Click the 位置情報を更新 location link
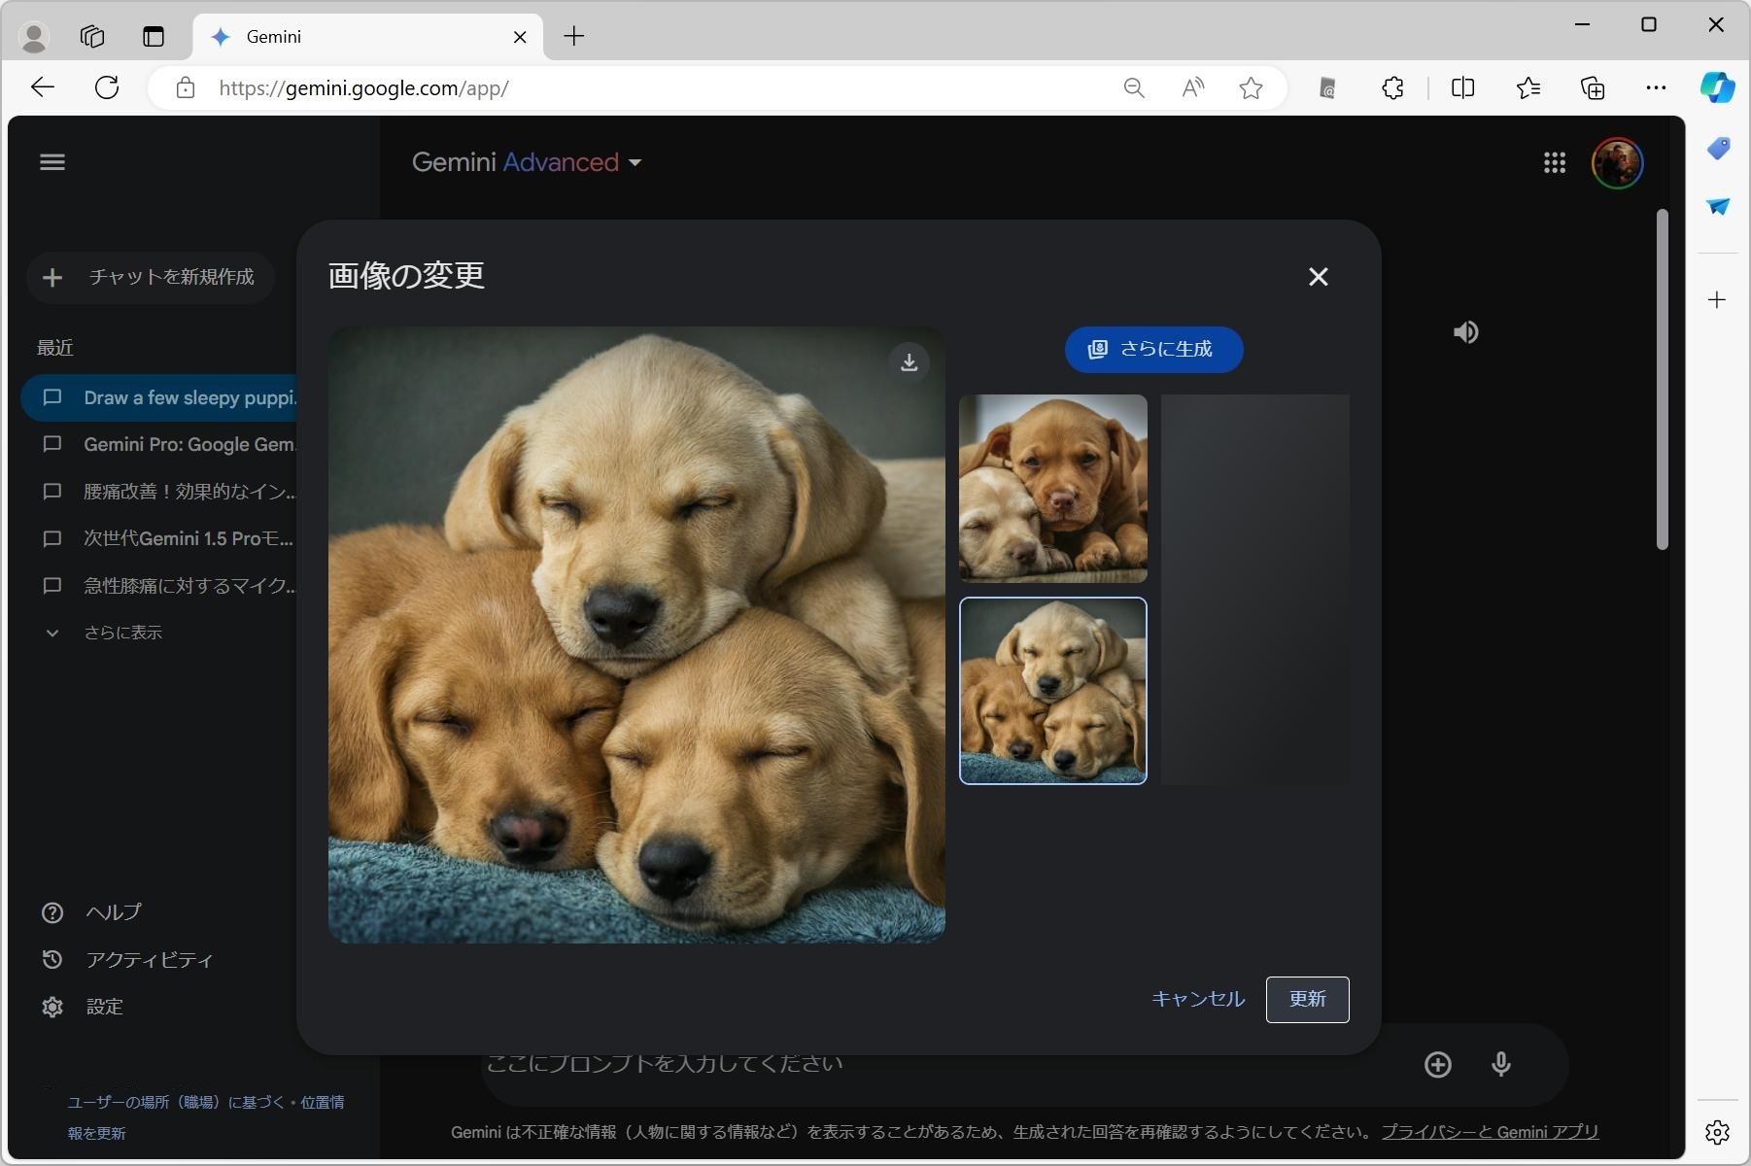The image size is (1751, 1166). tap(206, 1117)
